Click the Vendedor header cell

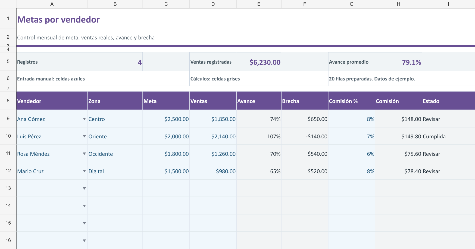point(52,101)
